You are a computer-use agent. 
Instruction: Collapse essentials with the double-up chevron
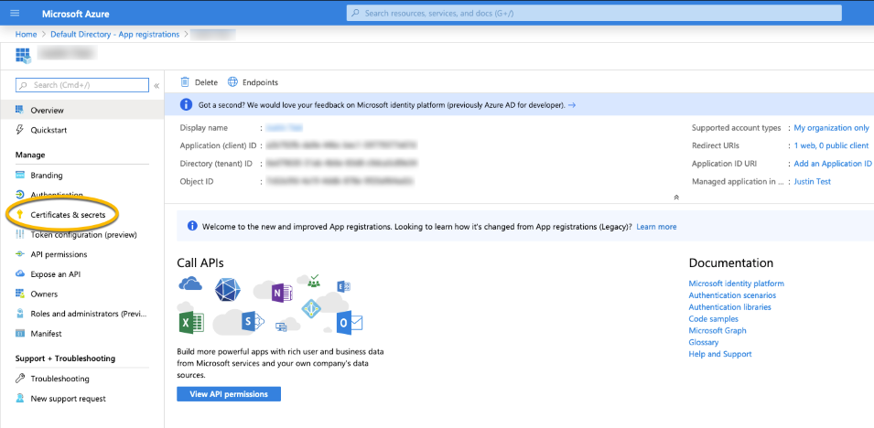(676, 198)
